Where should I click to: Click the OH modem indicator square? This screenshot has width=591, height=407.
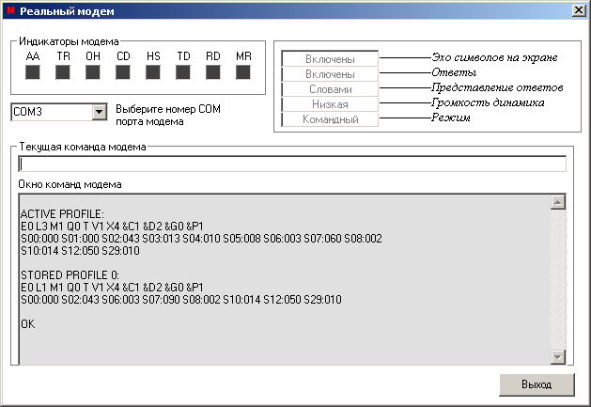click(93, 72)
